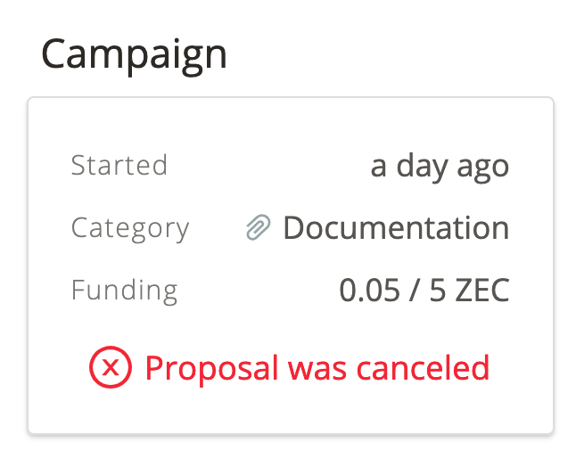Viewport: 576px width, 467px height.
Task: Select the Campaign heading
Action: (134, 55)
